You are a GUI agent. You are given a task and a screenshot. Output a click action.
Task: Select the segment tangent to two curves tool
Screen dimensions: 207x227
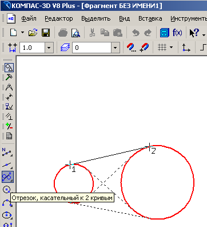7,177
